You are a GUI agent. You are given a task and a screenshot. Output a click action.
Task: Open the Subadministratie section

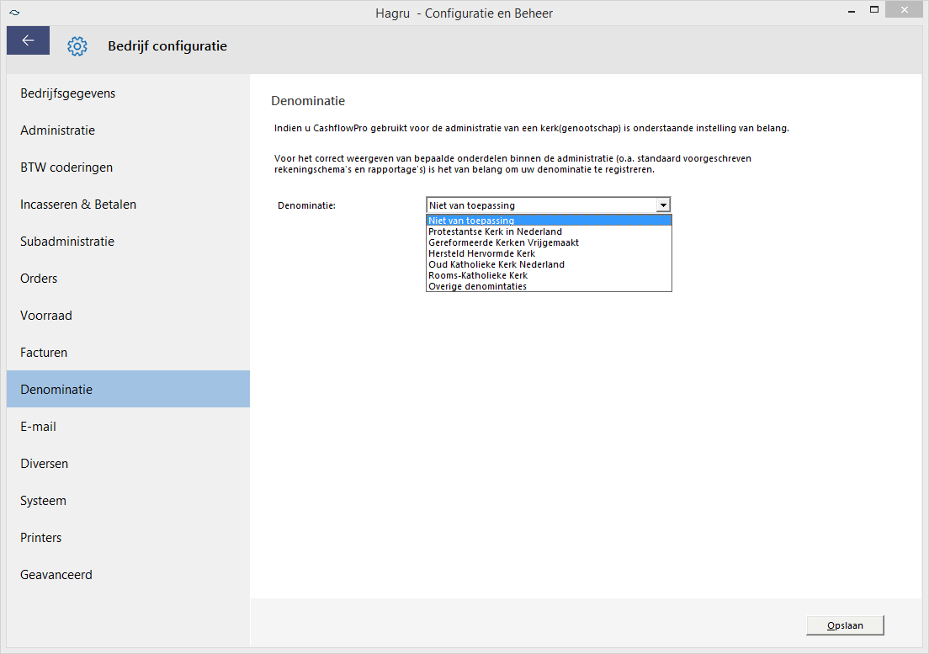[128, 241]
